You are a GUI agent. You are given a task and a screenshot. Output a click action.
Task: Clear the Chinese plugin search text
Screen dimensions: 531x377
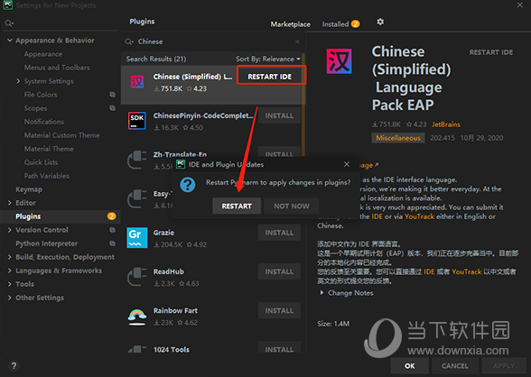297,41
